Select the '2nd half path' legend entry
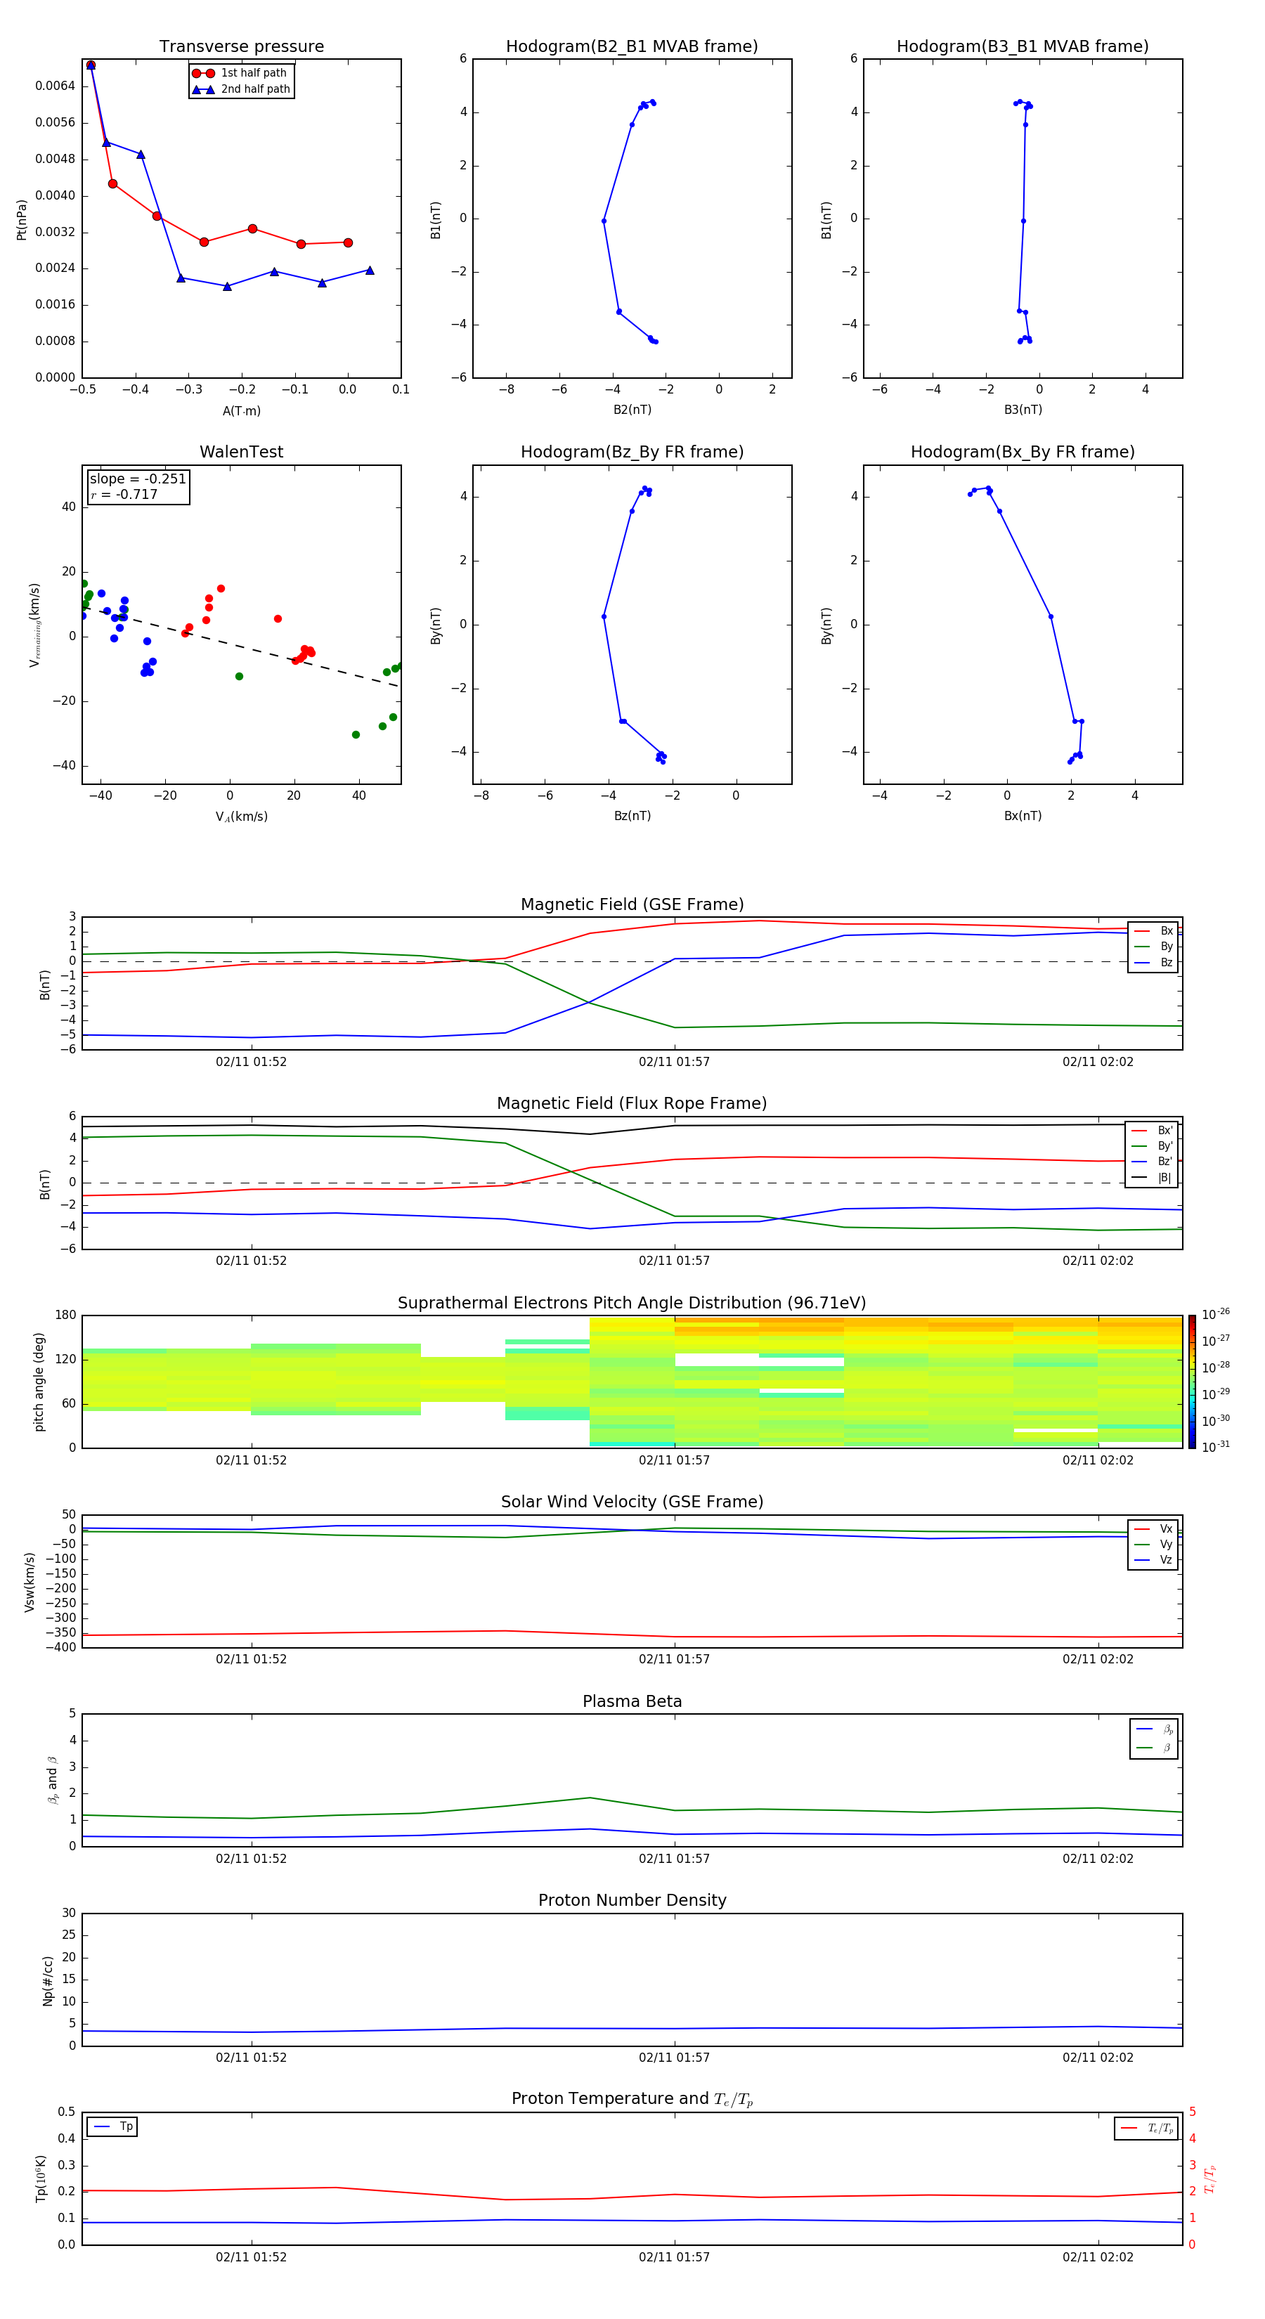Image resolution: width=1265 pixels, height=2319 pixels. (240, 89)
